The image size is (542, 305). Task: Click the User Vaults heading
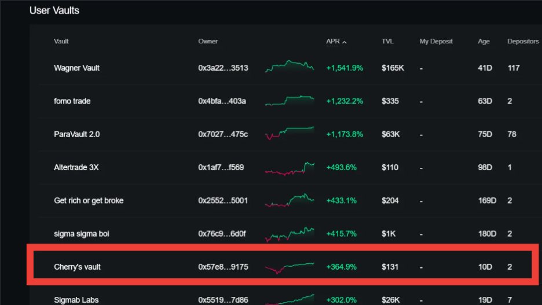(54, 10)
